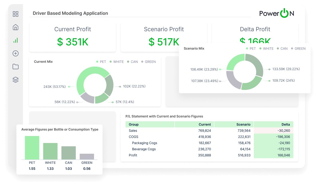Image resolution: width=319 pixels, height=187 pixels.
Task: Open the Scenario Profit $517K card
Action: point(164,37)
